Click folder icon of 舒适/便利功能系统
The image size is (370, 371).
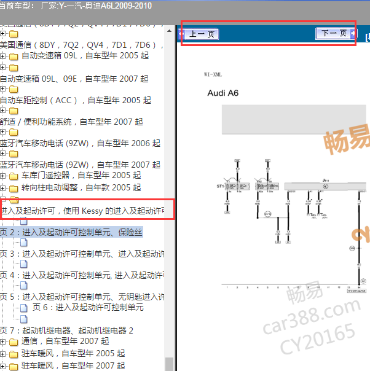click(x=14, y=111)
